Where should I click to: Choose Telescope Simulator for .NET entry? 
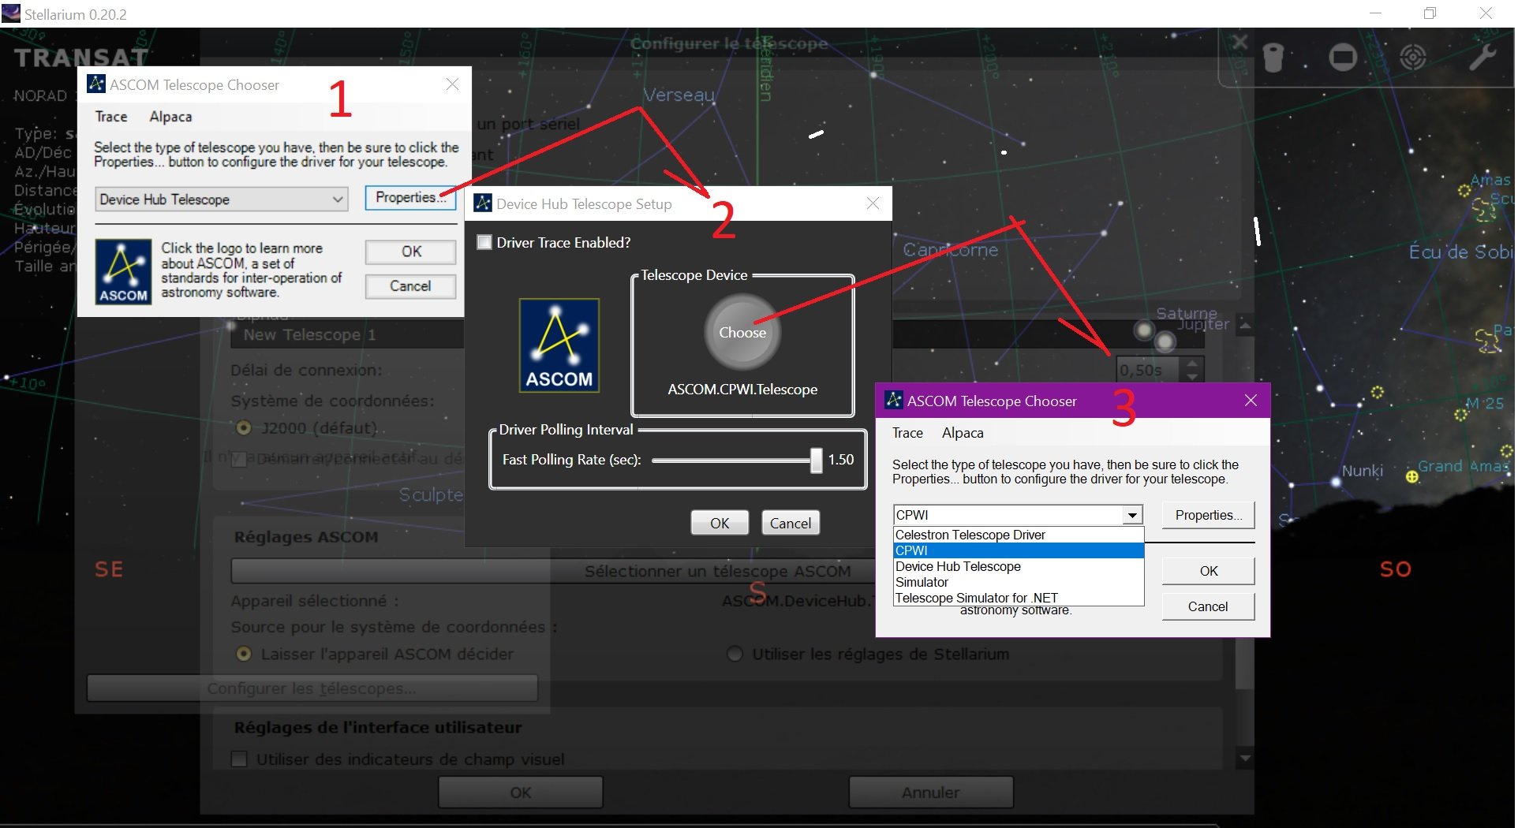click(x=1019, y=598)
